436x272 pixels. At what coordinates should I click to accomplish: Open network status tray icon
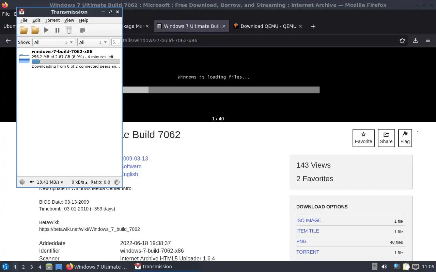click(x=416, y=267)
